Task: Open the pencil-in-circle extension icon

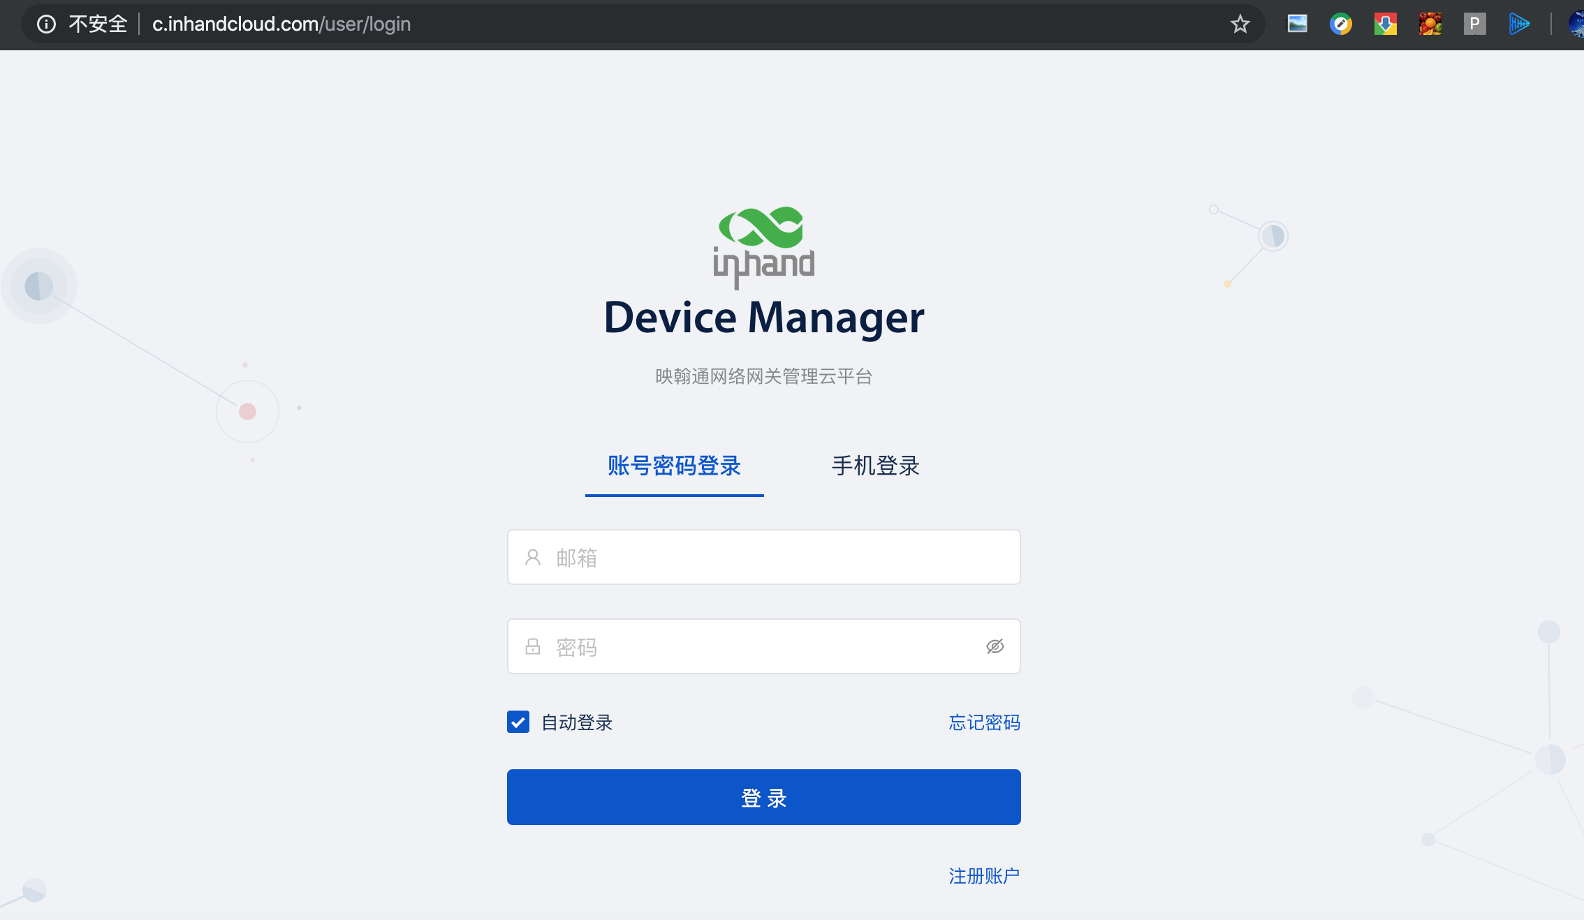Action: click(x=1340, y=24)
